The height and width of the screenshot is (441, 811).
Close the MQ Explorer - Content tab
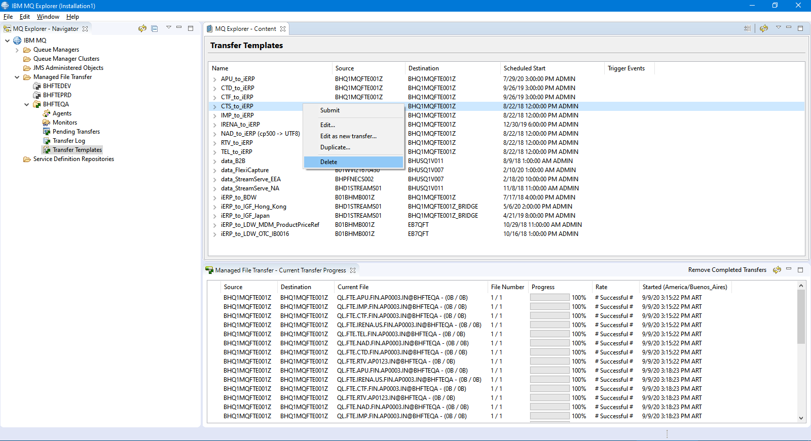click(x=283, y=29)
